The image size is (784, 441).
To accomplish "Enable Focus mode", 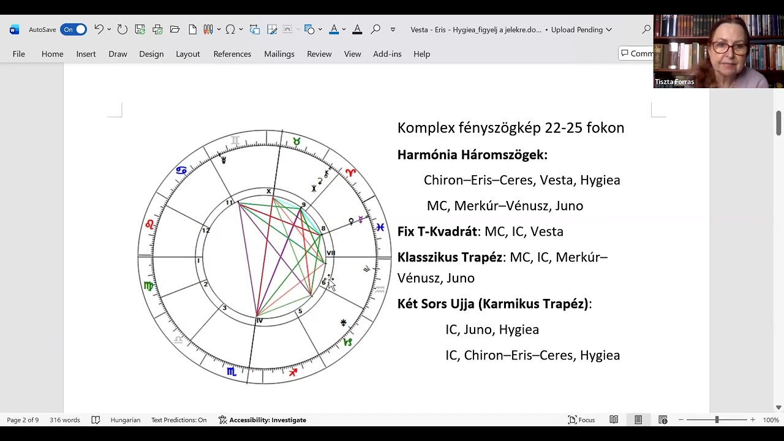I will [581, 420].
